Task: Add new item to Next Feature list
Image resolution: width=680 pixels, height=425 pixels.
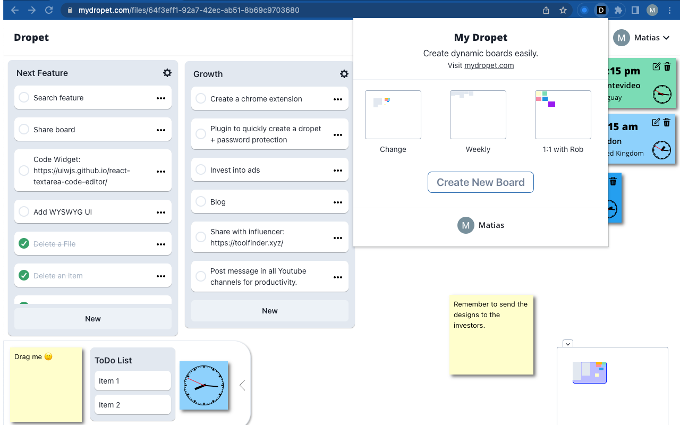Action: (93, 319)
